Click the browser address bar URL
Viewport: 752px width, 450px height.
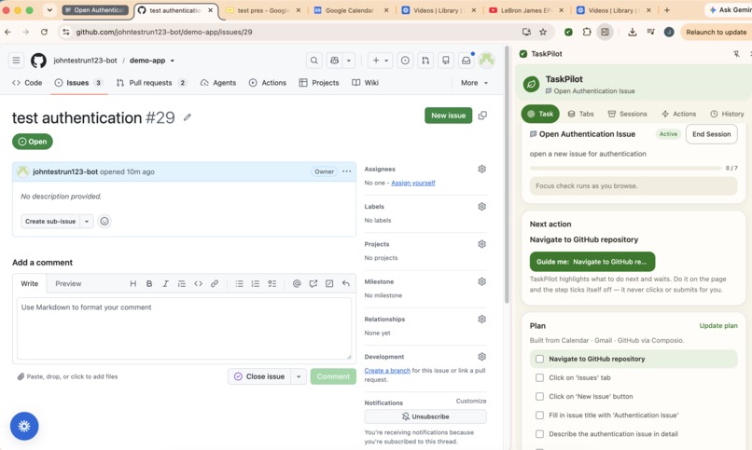coord(164,32)
